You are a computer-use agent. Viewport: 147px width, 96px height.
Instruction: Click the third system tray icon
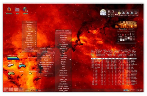coord(129,90)
